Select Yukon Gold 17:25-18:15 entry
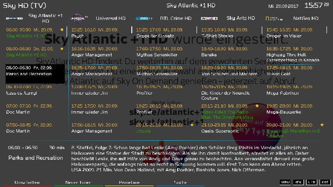Screen dimensions: 333x187 296,71
